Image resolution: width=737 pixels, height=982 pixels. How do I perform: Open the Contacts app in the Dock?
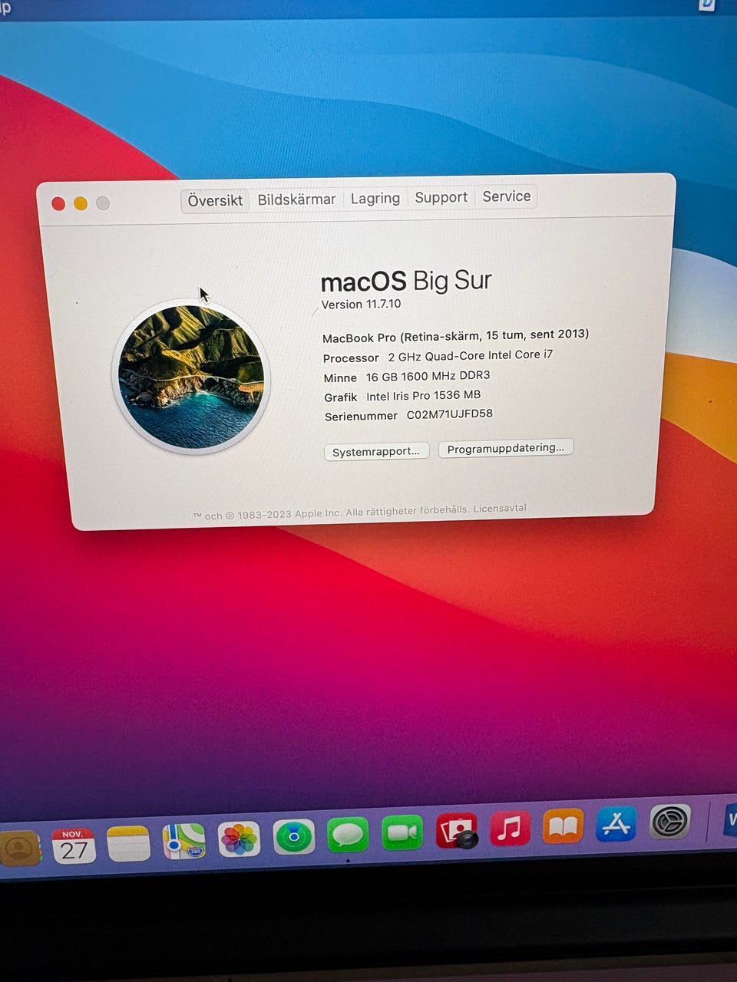pyautogui.click(x=20, y=849)
